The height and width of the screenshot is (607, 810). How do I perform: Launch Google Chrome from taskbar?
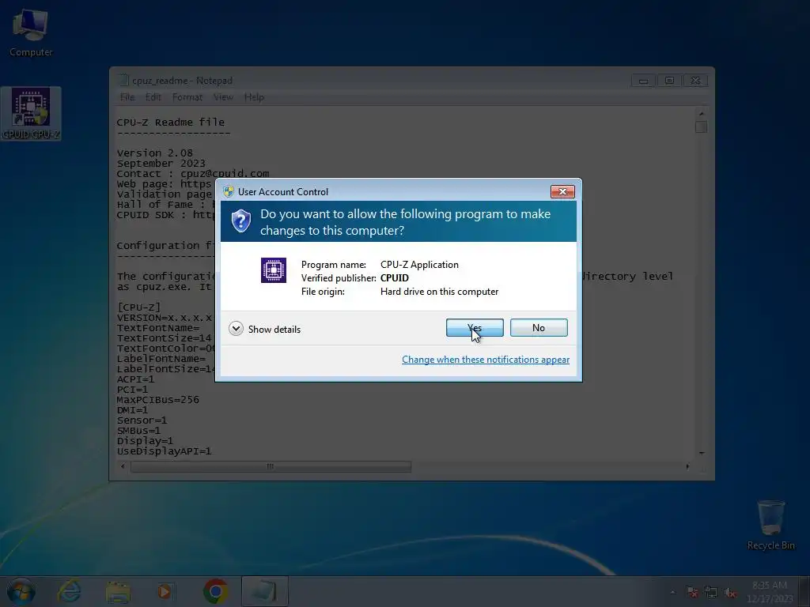point(215,591)
